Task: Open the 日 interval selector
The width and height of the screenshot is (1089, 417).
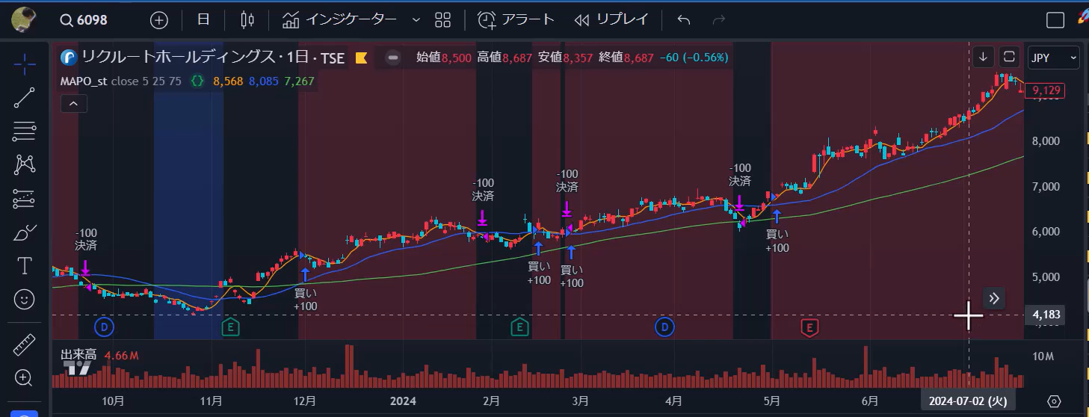Action: pos(203,20)
